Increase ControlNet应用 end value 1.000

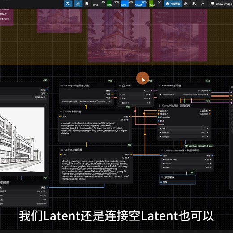pyautogui.click(x=207, y=137)
